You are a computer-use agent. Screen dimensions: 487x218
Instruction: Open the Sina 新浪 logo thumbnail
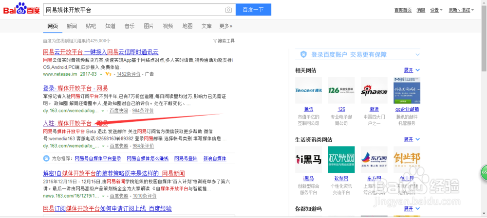(x=374, y=90)
